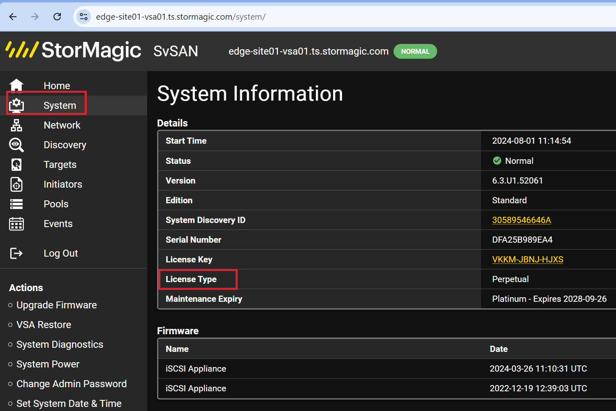Click the System Discovery ID row label
Screen dimensions: 616x411
(x=206, y=220)
